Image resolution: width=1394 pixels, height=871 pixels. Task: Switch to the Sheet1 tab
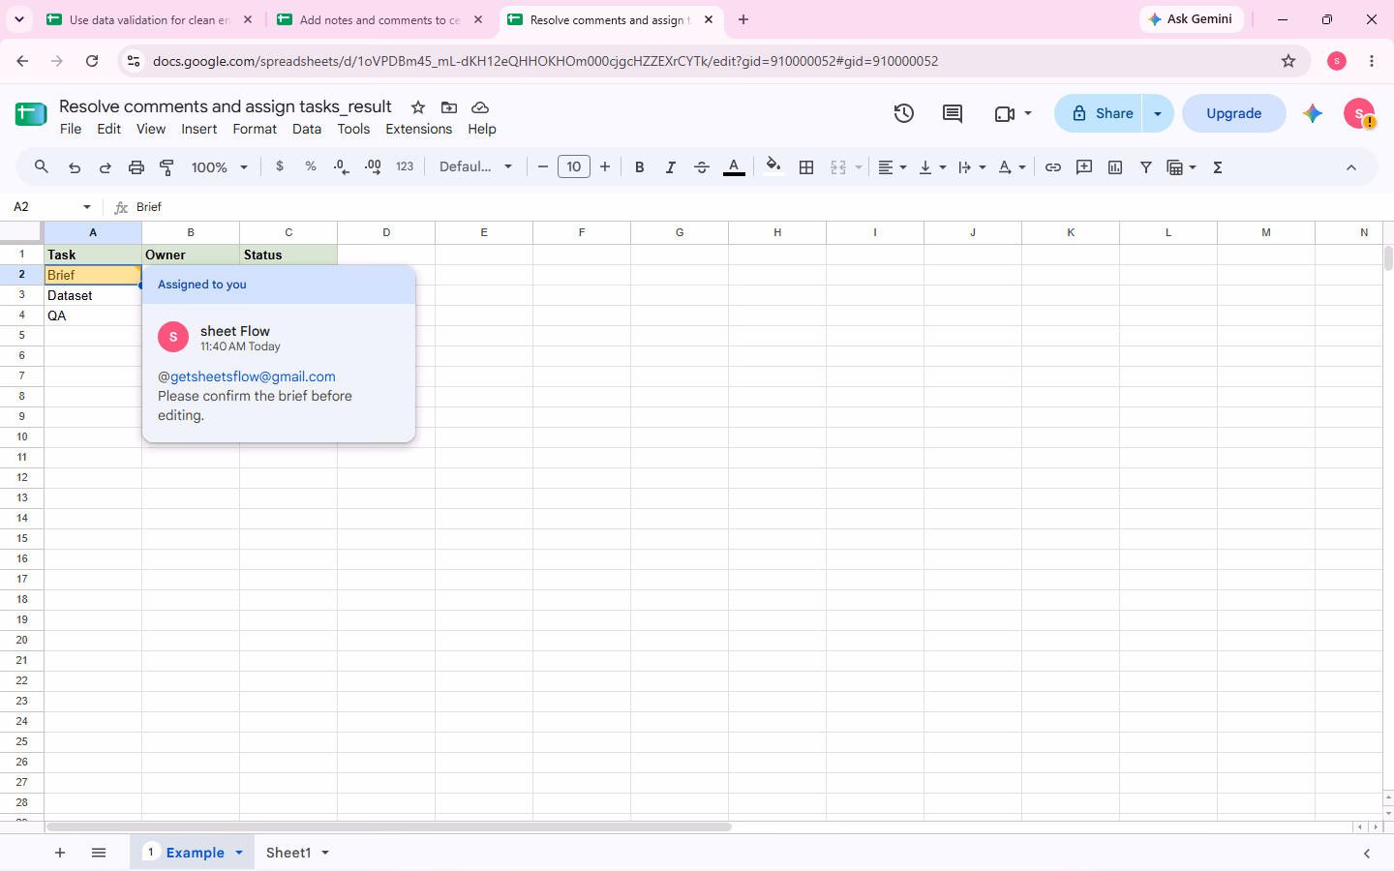[288, 853]
